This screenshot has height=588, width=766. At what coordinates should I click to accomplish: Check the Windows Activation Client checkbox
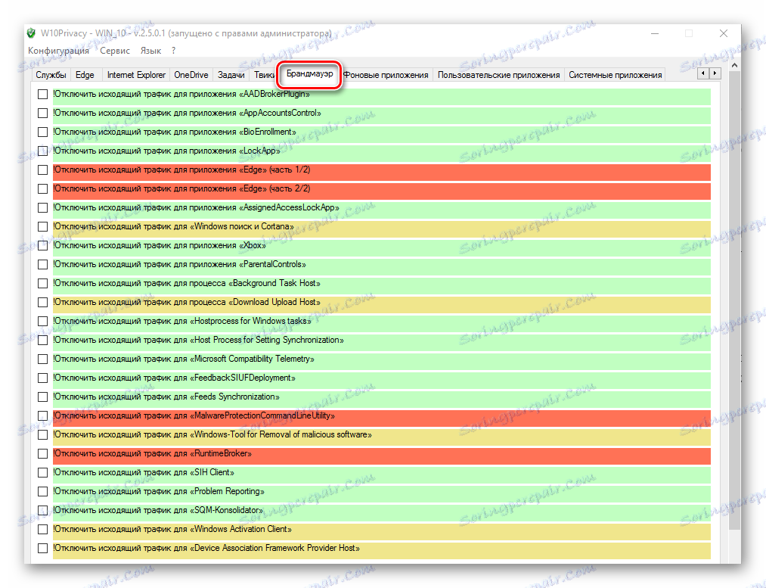(43, 529)
